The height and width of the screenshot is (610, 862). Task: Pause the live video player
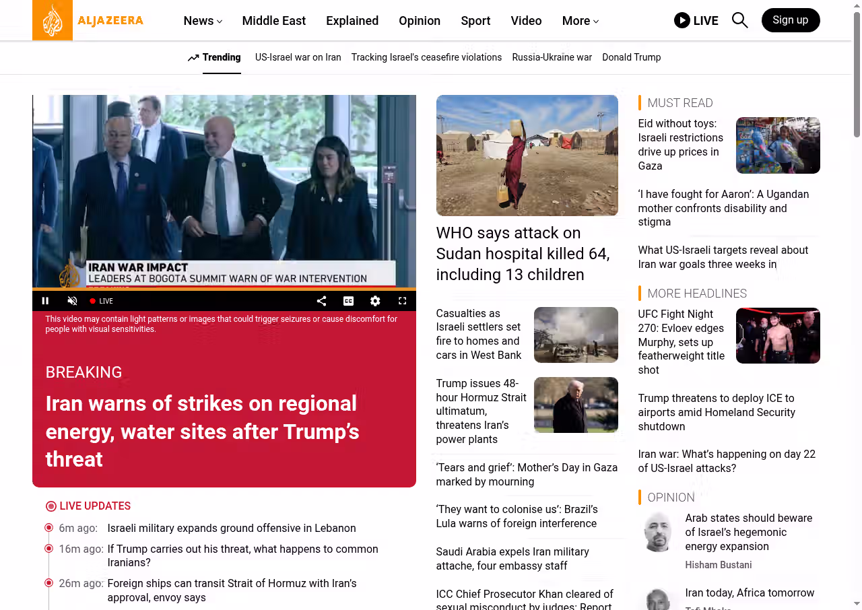(x=46, y=301)
